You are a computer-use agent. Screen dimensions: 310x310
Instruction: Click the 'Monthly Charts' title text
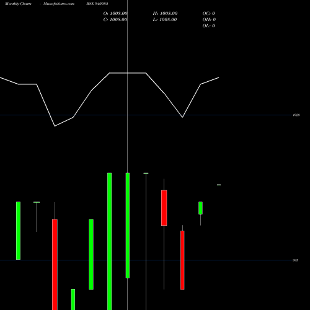point(18,4)
